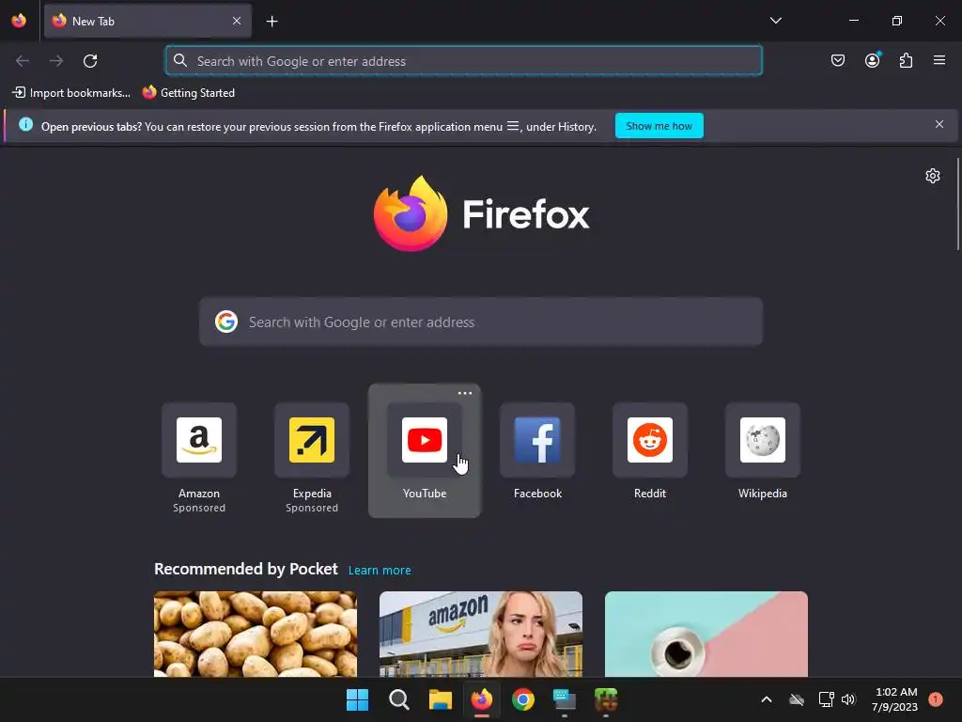
Task: Open Getting Started bookmark
Action: pos(189,93)
